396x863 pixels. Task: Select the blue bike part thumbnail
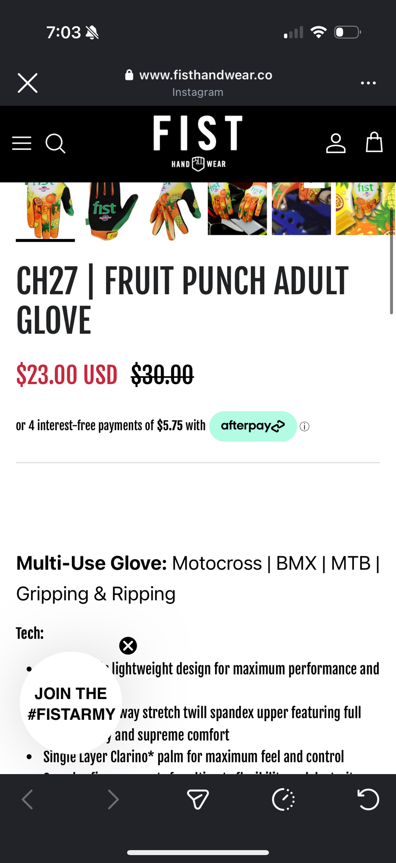[x=301, y=209]
